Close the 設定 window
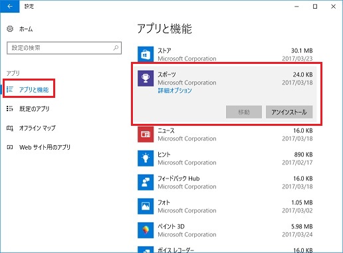The image size is (343, 253). (x=333, y=7)
